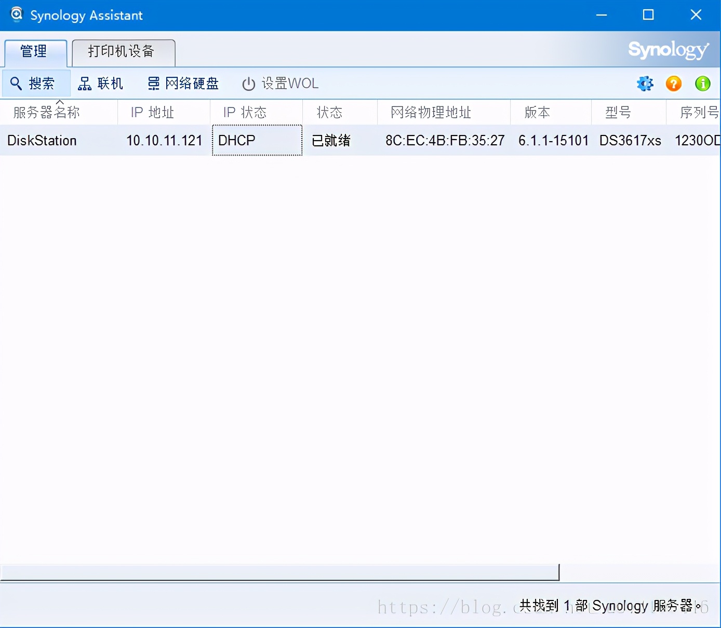Viewport: 721px width, 628px height.
Task: Click the DHCP cell of DiskStation
Action: click(236, 140)
